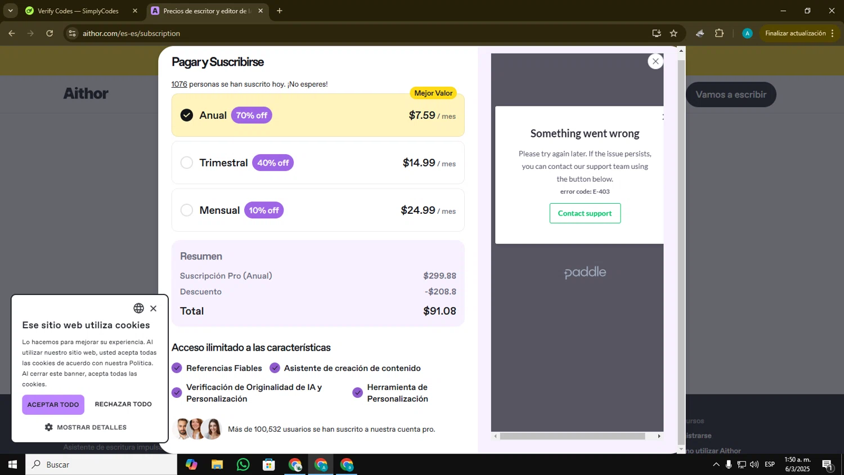Click Finalizar actualización button
844x475 pixels.
[795, 33]
